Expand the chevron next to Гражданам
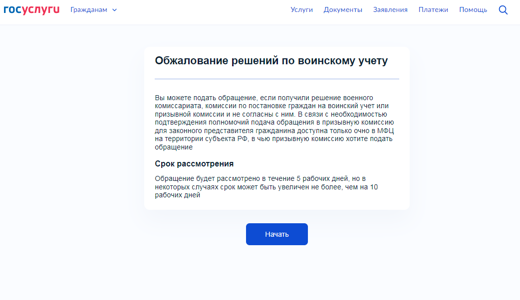 115,10
